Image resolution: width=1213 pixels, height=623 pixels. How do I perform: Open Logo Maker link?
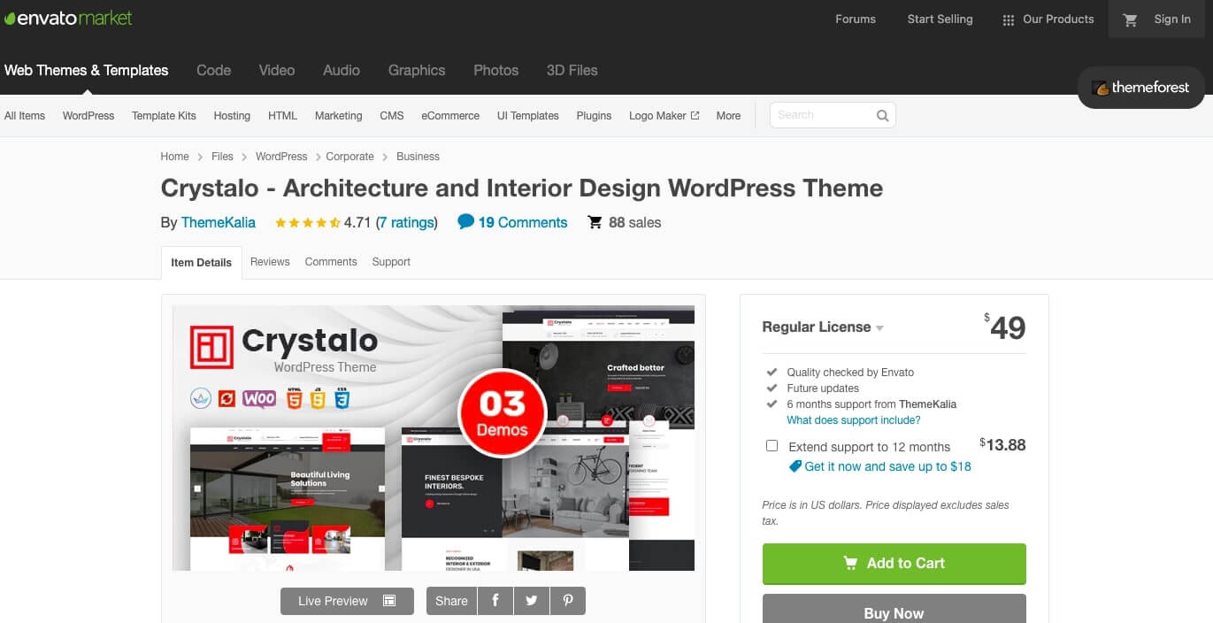click(657, 116)
